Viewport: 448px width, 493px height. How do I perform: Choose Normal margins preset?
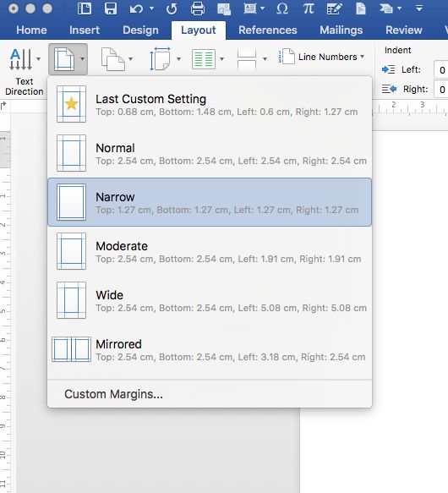pos(210,153)
